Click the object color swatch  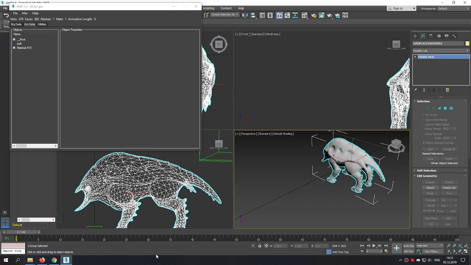coord(467,43)
